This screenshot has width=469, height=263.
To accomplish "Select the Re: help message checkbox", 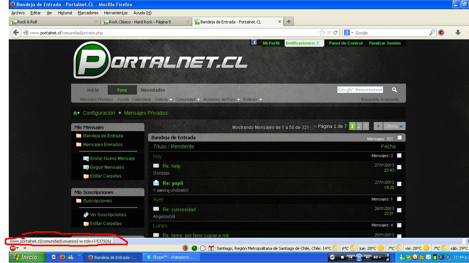I will pyautogui.click(x=399, y=167).
